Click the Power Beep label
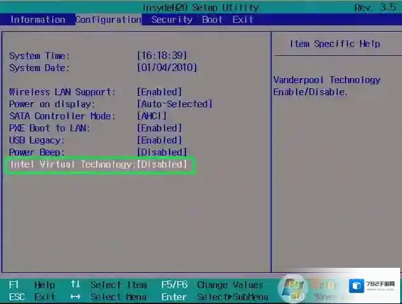Viewport: 402px width, 304px height. coord(36,152)
